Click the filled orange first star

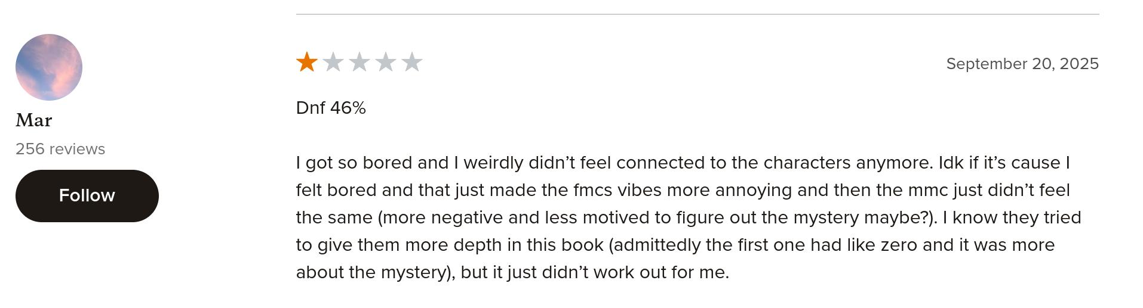(306, 62)
